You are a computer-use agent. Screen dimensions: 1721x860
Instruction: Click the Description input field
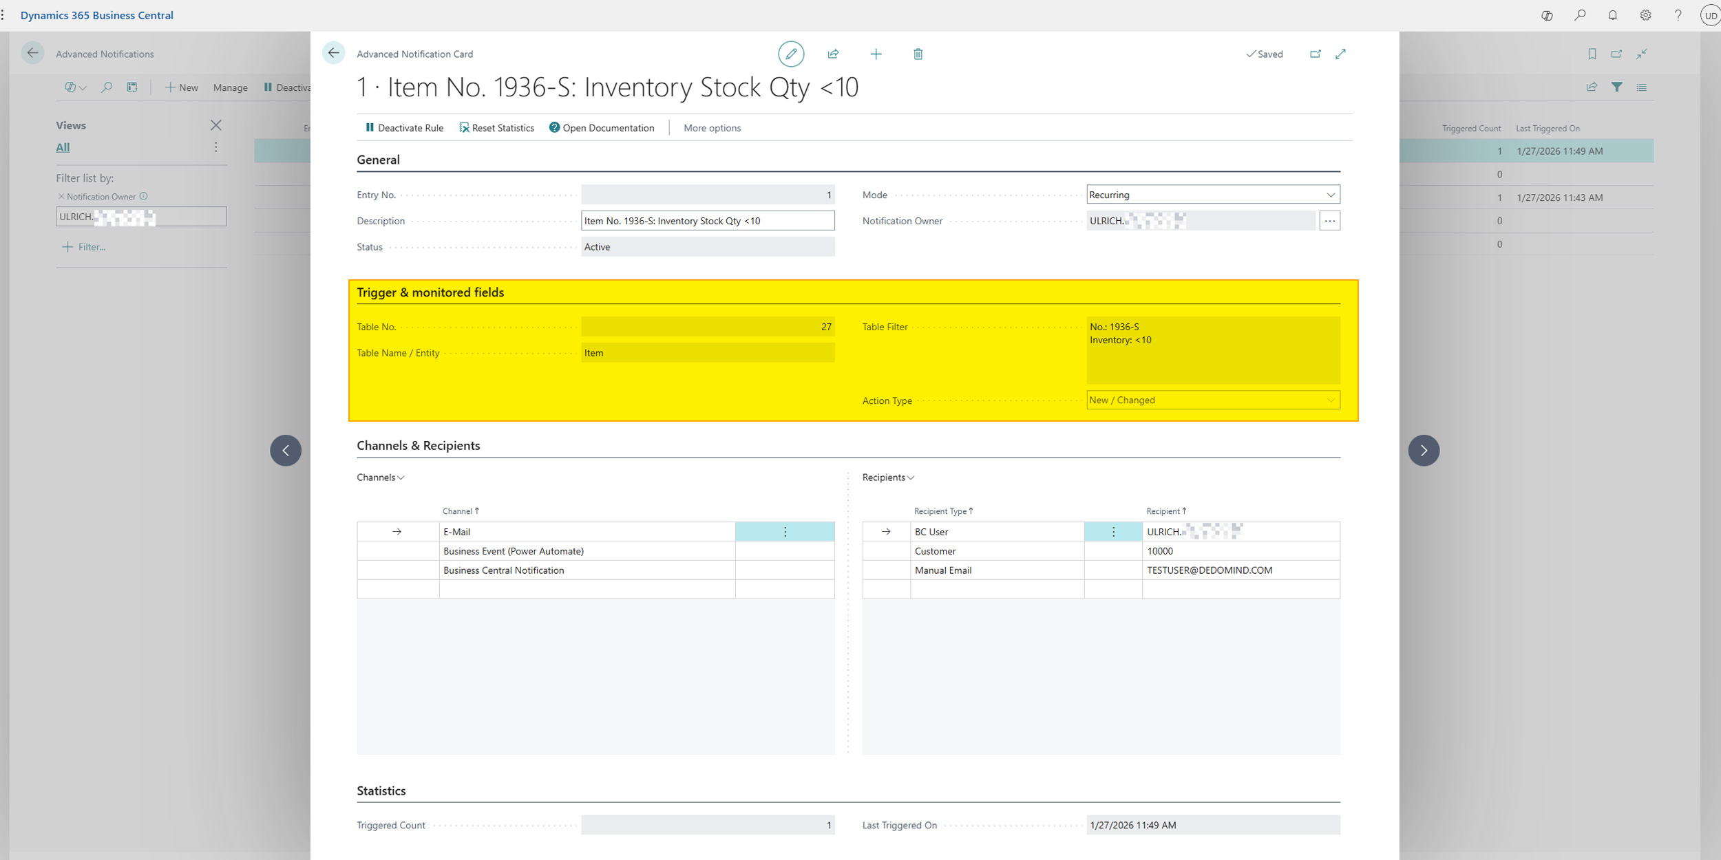707,221
